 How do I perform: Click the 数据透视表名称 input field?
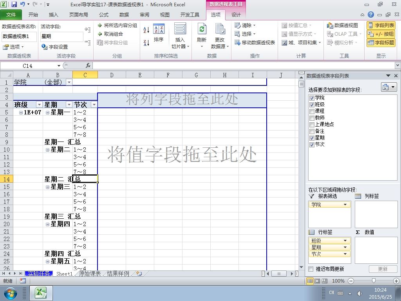[x=19, y=36]
